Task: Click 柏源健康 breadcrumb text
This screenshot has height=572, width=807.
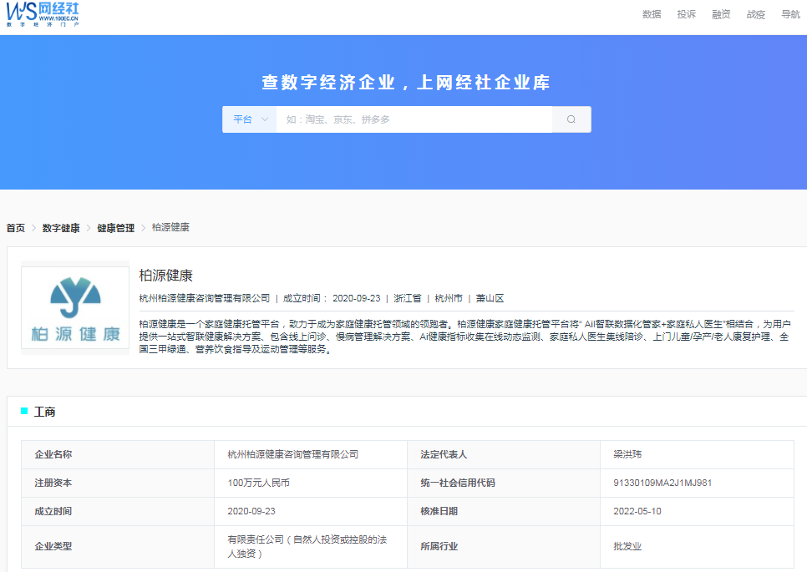Action: click(x=170, y=227)
